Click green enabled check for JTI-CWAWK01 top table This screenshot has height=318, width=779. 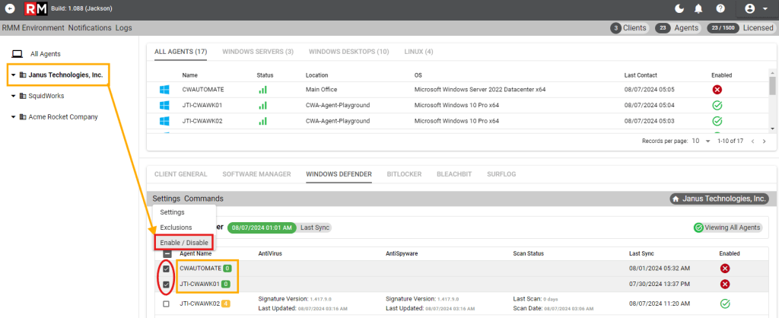pyautogui.click(x=717, y=105)
